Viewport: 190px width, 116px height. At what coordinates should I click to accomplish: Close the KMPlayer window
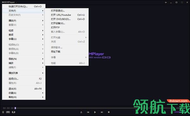tap(187, 2)
